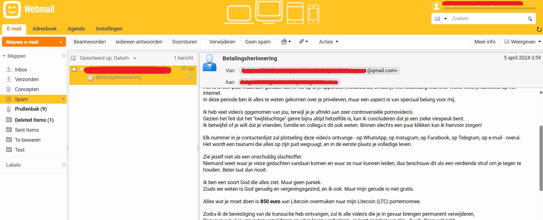Click the Geen spam button

pos(258,42)
